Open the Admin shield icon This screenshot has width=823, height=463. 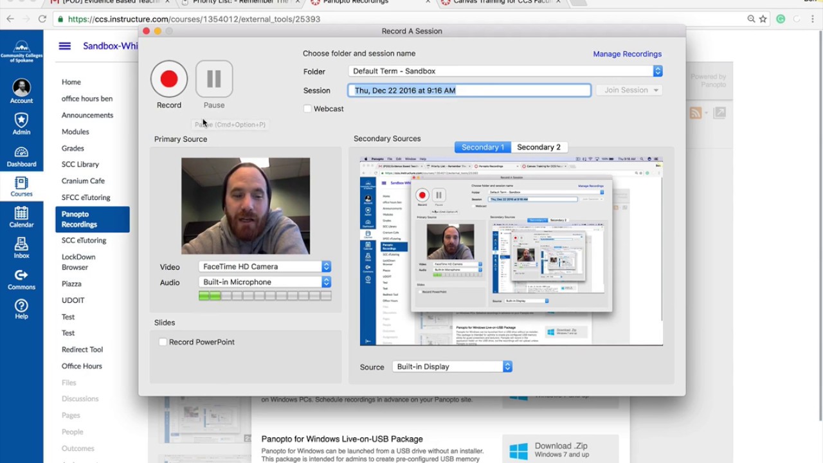21,123
